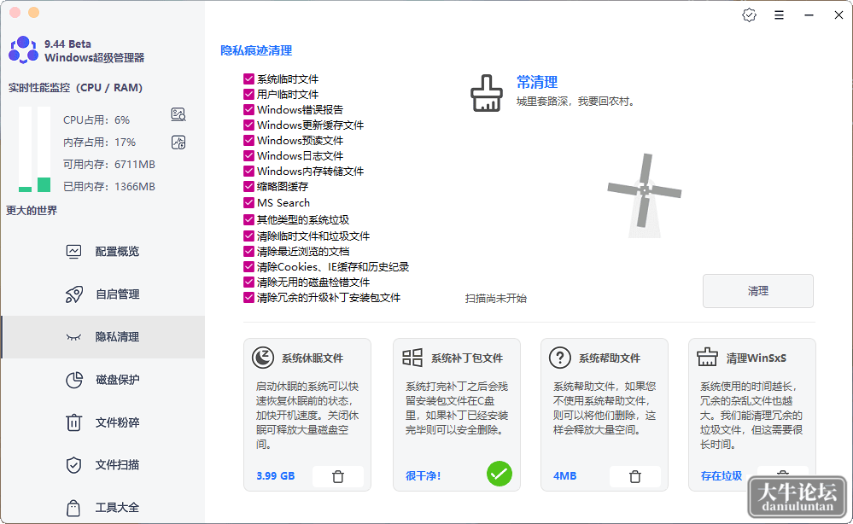Click the 3.99 GB size link

(x=275, y=476)
